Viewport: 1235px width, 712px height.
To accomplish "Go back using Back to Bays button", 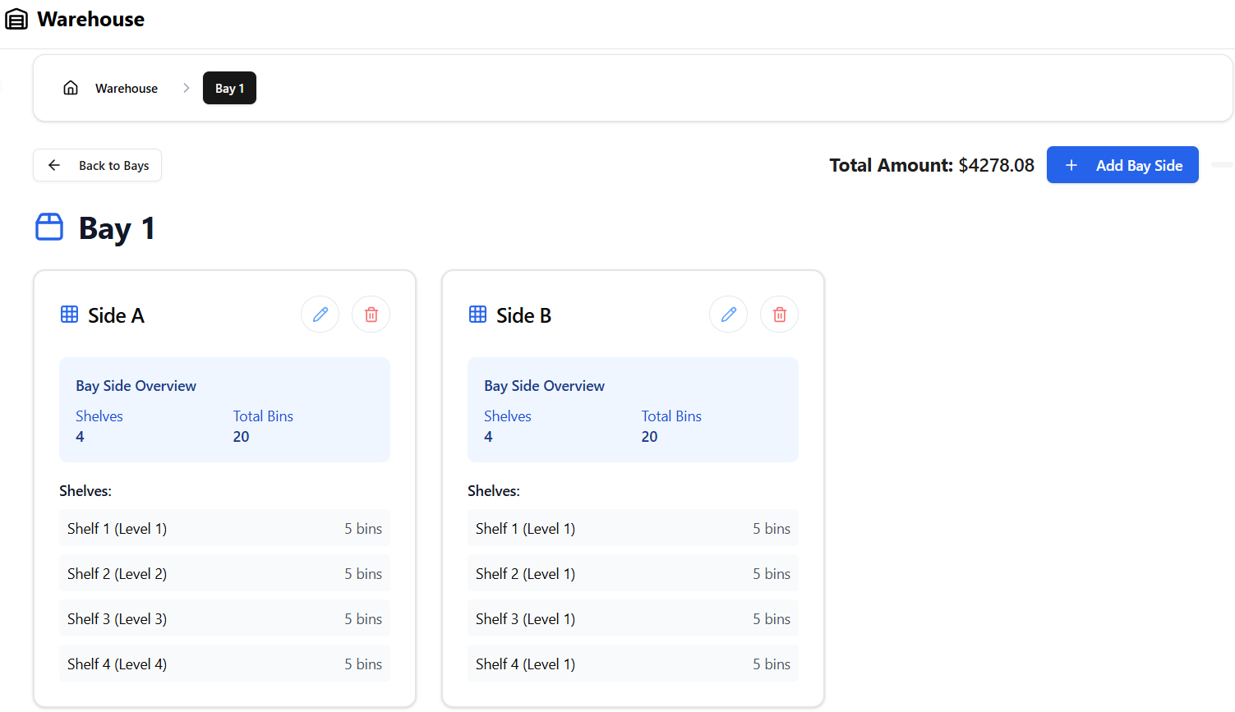I will (98, 165).
